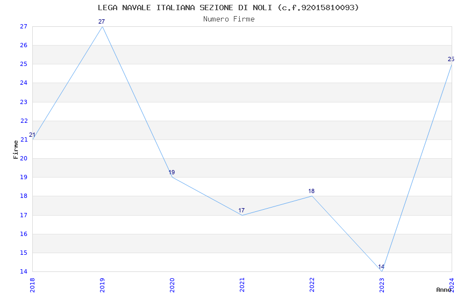This screenshot has height=295, width=457.
Task: Select the data label 19 at 2020
Action: tap(172, 172)
